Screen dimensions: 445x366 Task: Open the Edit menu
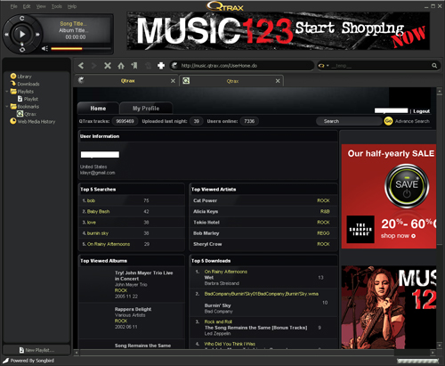(27, 6)
